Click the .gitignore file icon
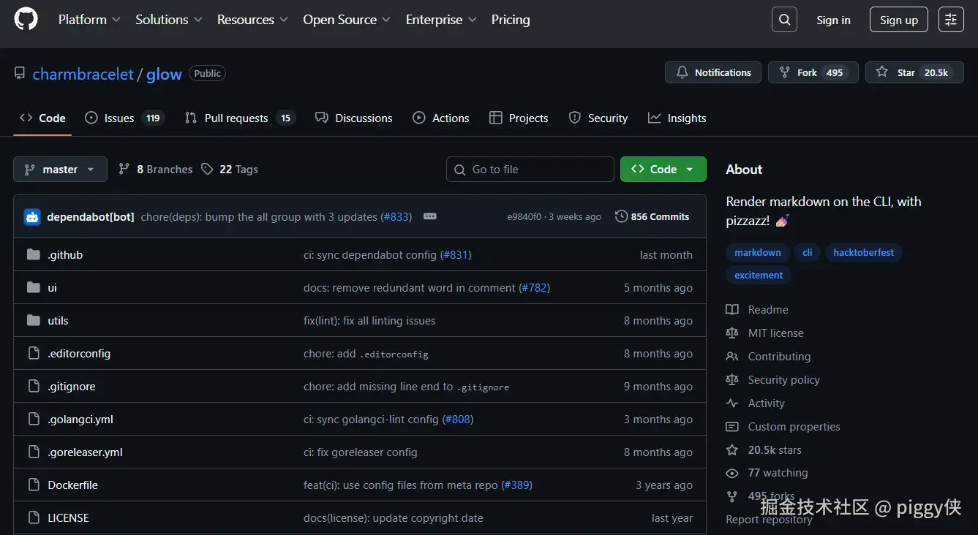The height and width of the screenshot is (535, 978). click(33, 387)
